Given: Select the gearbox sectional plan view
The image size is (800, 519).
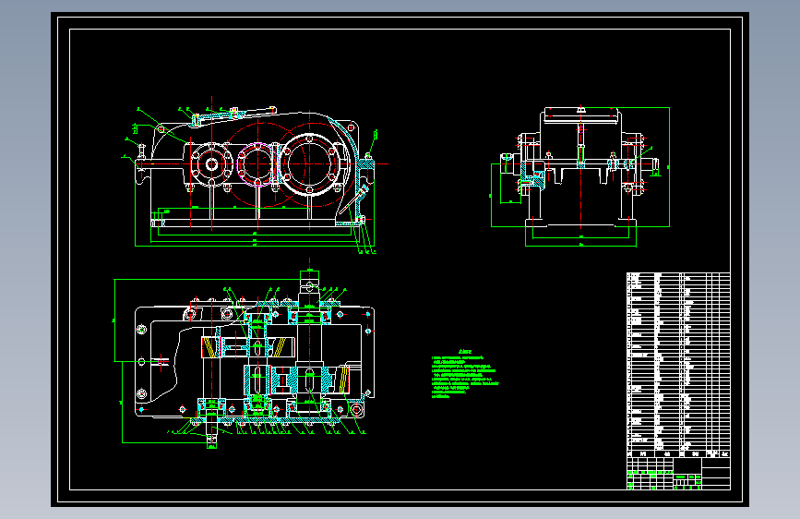Looking at the screenshot, I should (x=245, y=355).
